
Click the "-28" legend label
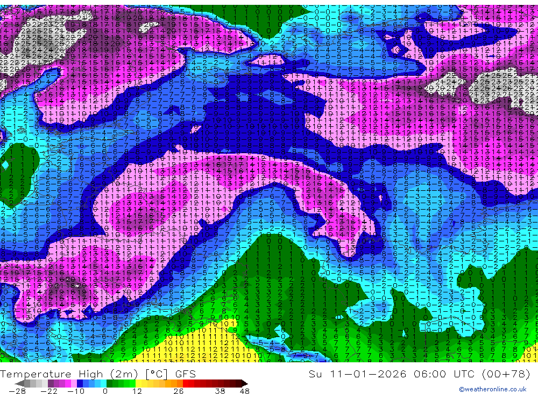[x=17, y=391]
